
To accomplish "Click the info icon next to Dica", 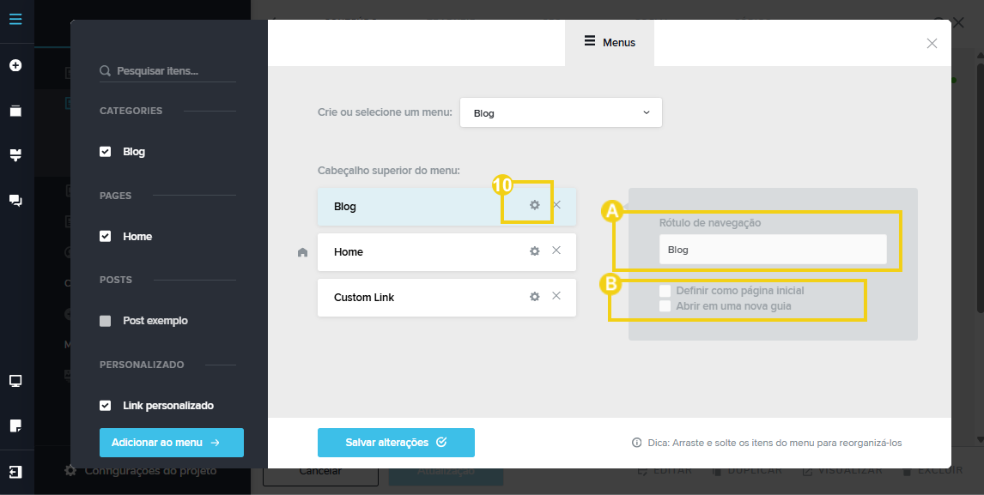I will (x=636, y=443).
